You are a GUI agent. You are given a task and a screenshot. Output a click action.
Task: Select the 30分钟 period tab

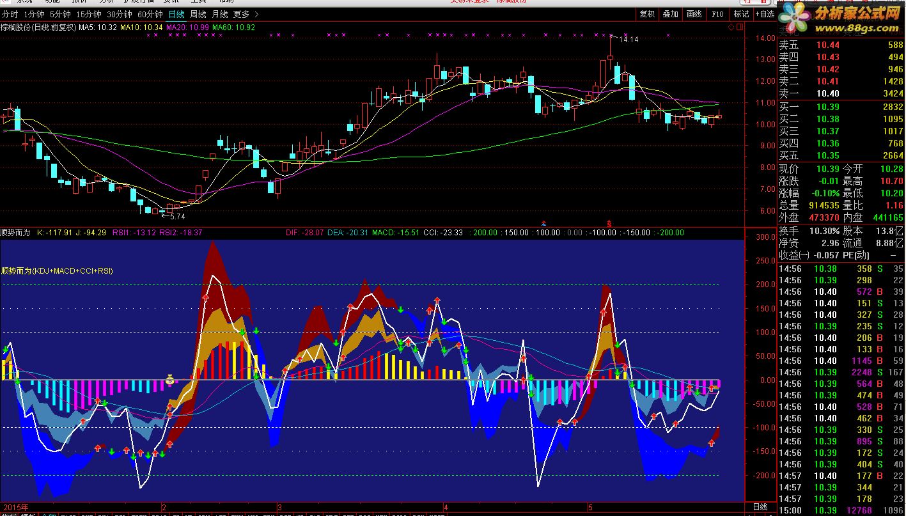pos(119,14)
